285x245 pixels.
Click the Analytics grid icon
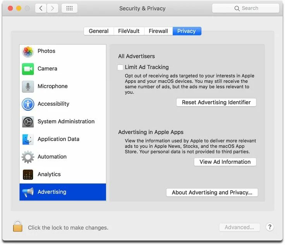pyautogui.click(x=28, y=174)
